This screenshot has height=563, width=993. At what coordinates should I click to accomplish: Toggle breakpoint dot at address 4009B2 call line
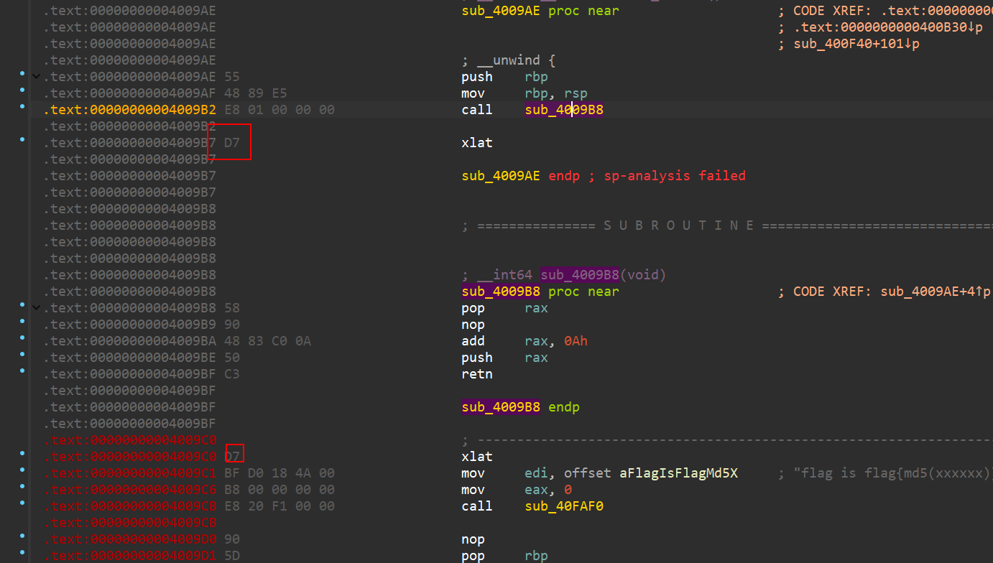22,106
